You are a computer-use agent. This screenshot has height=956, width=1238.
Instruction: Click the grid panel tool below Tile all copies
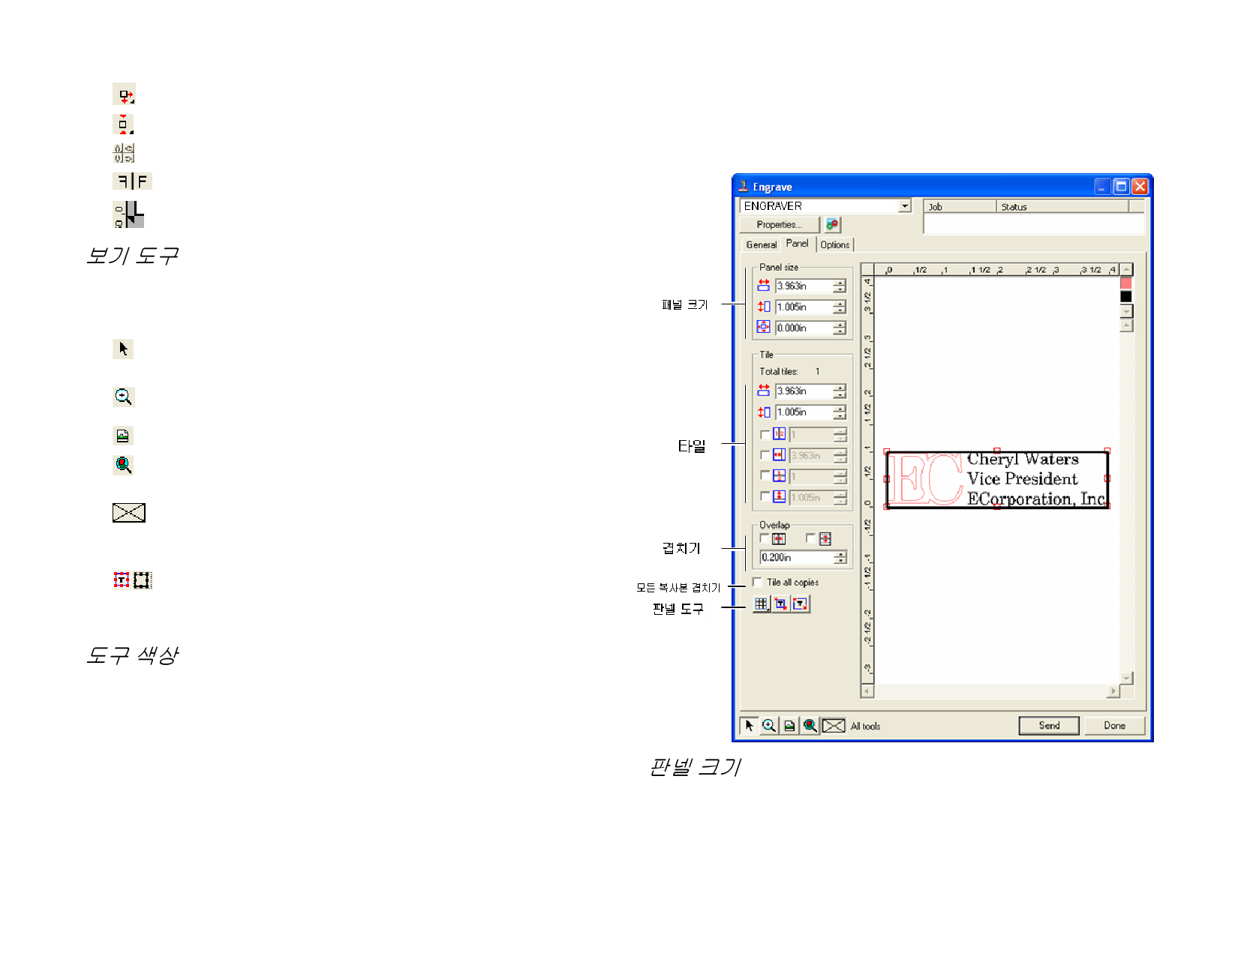coord(761,604)
